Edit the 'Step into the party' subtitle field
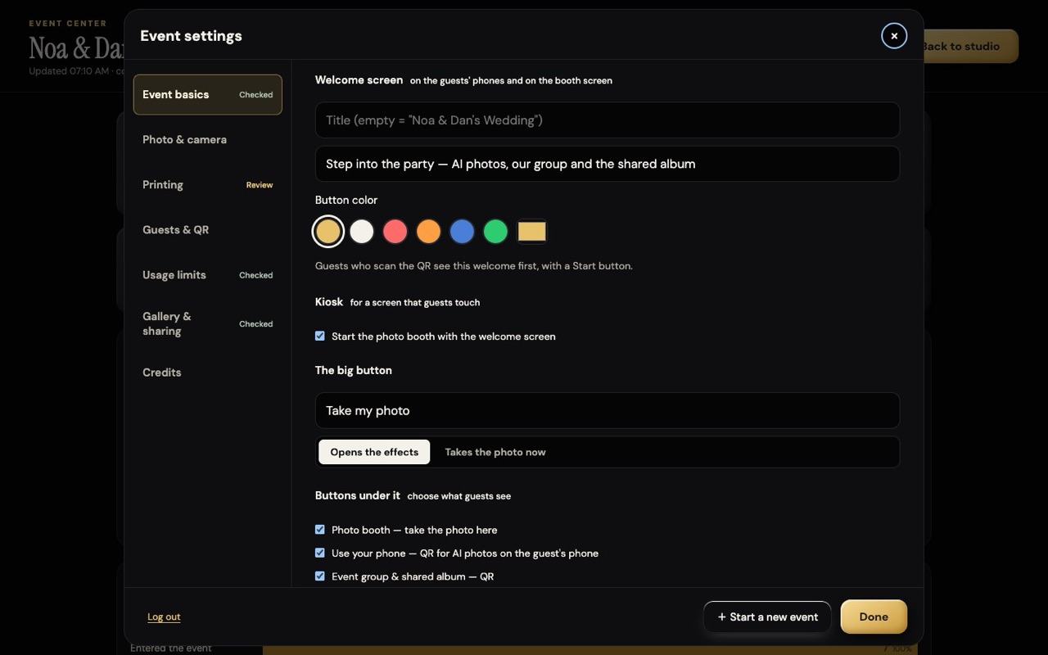 608,164
